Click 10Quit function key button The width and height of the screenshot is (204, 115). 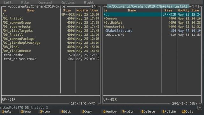187,111
